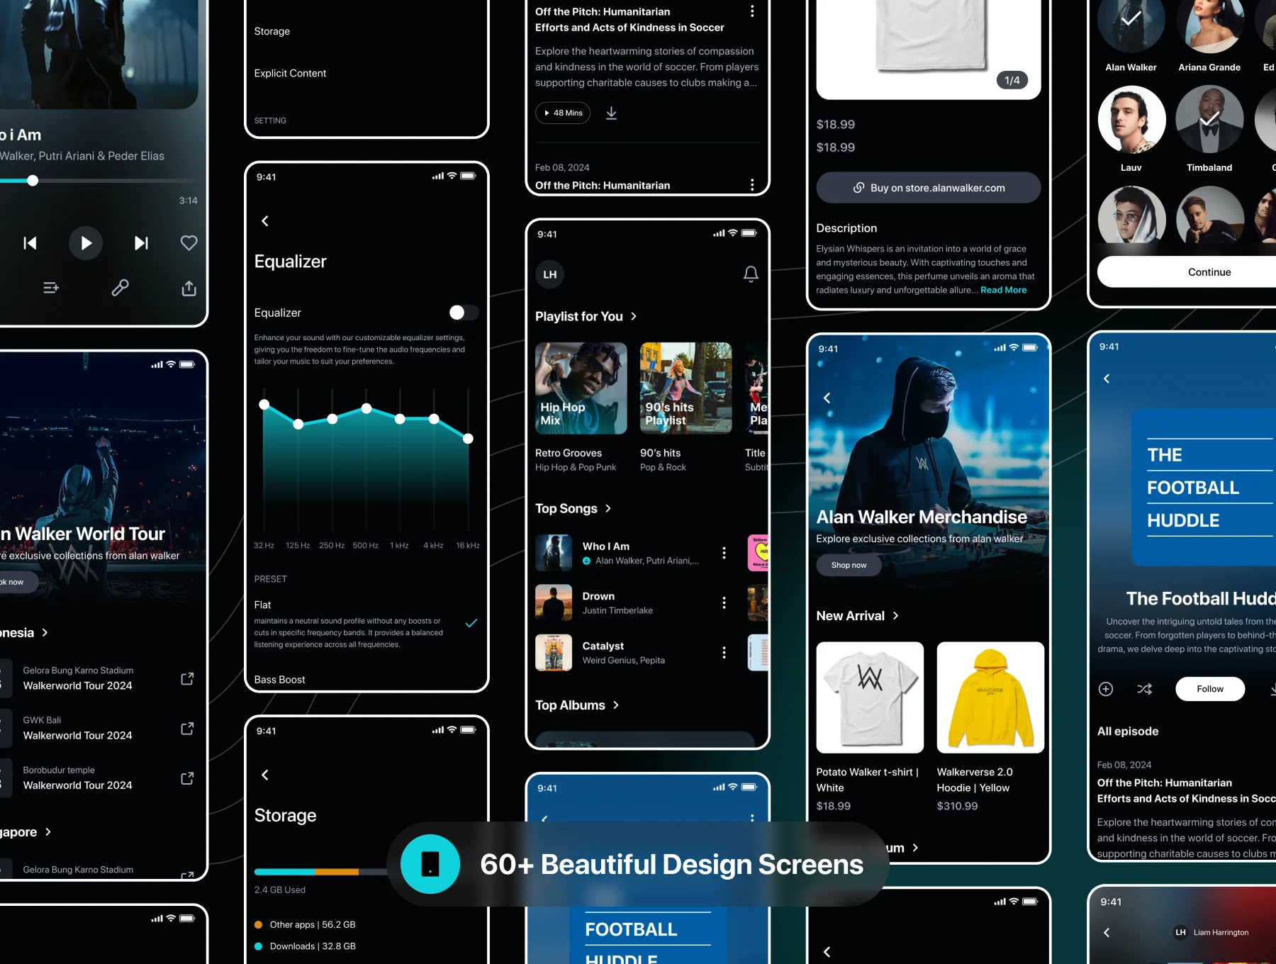Follow The Football Huddle podcast
Image resolution: width=1276 pixels, height=964 pixels.
coord(1210,689)
